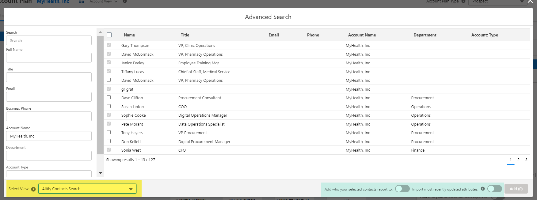
Task: Tick the select-all checkbox in header row
Action: tap(109, 35)
